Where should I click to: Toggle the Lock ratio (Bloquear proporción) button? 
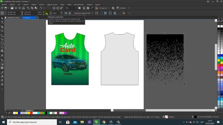(46, 13)
